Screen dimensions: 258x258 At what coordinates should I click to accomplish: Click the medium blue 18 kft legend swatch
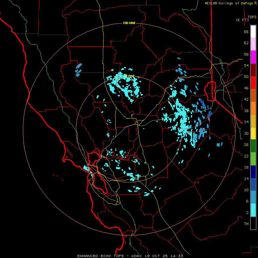point(253,184)
